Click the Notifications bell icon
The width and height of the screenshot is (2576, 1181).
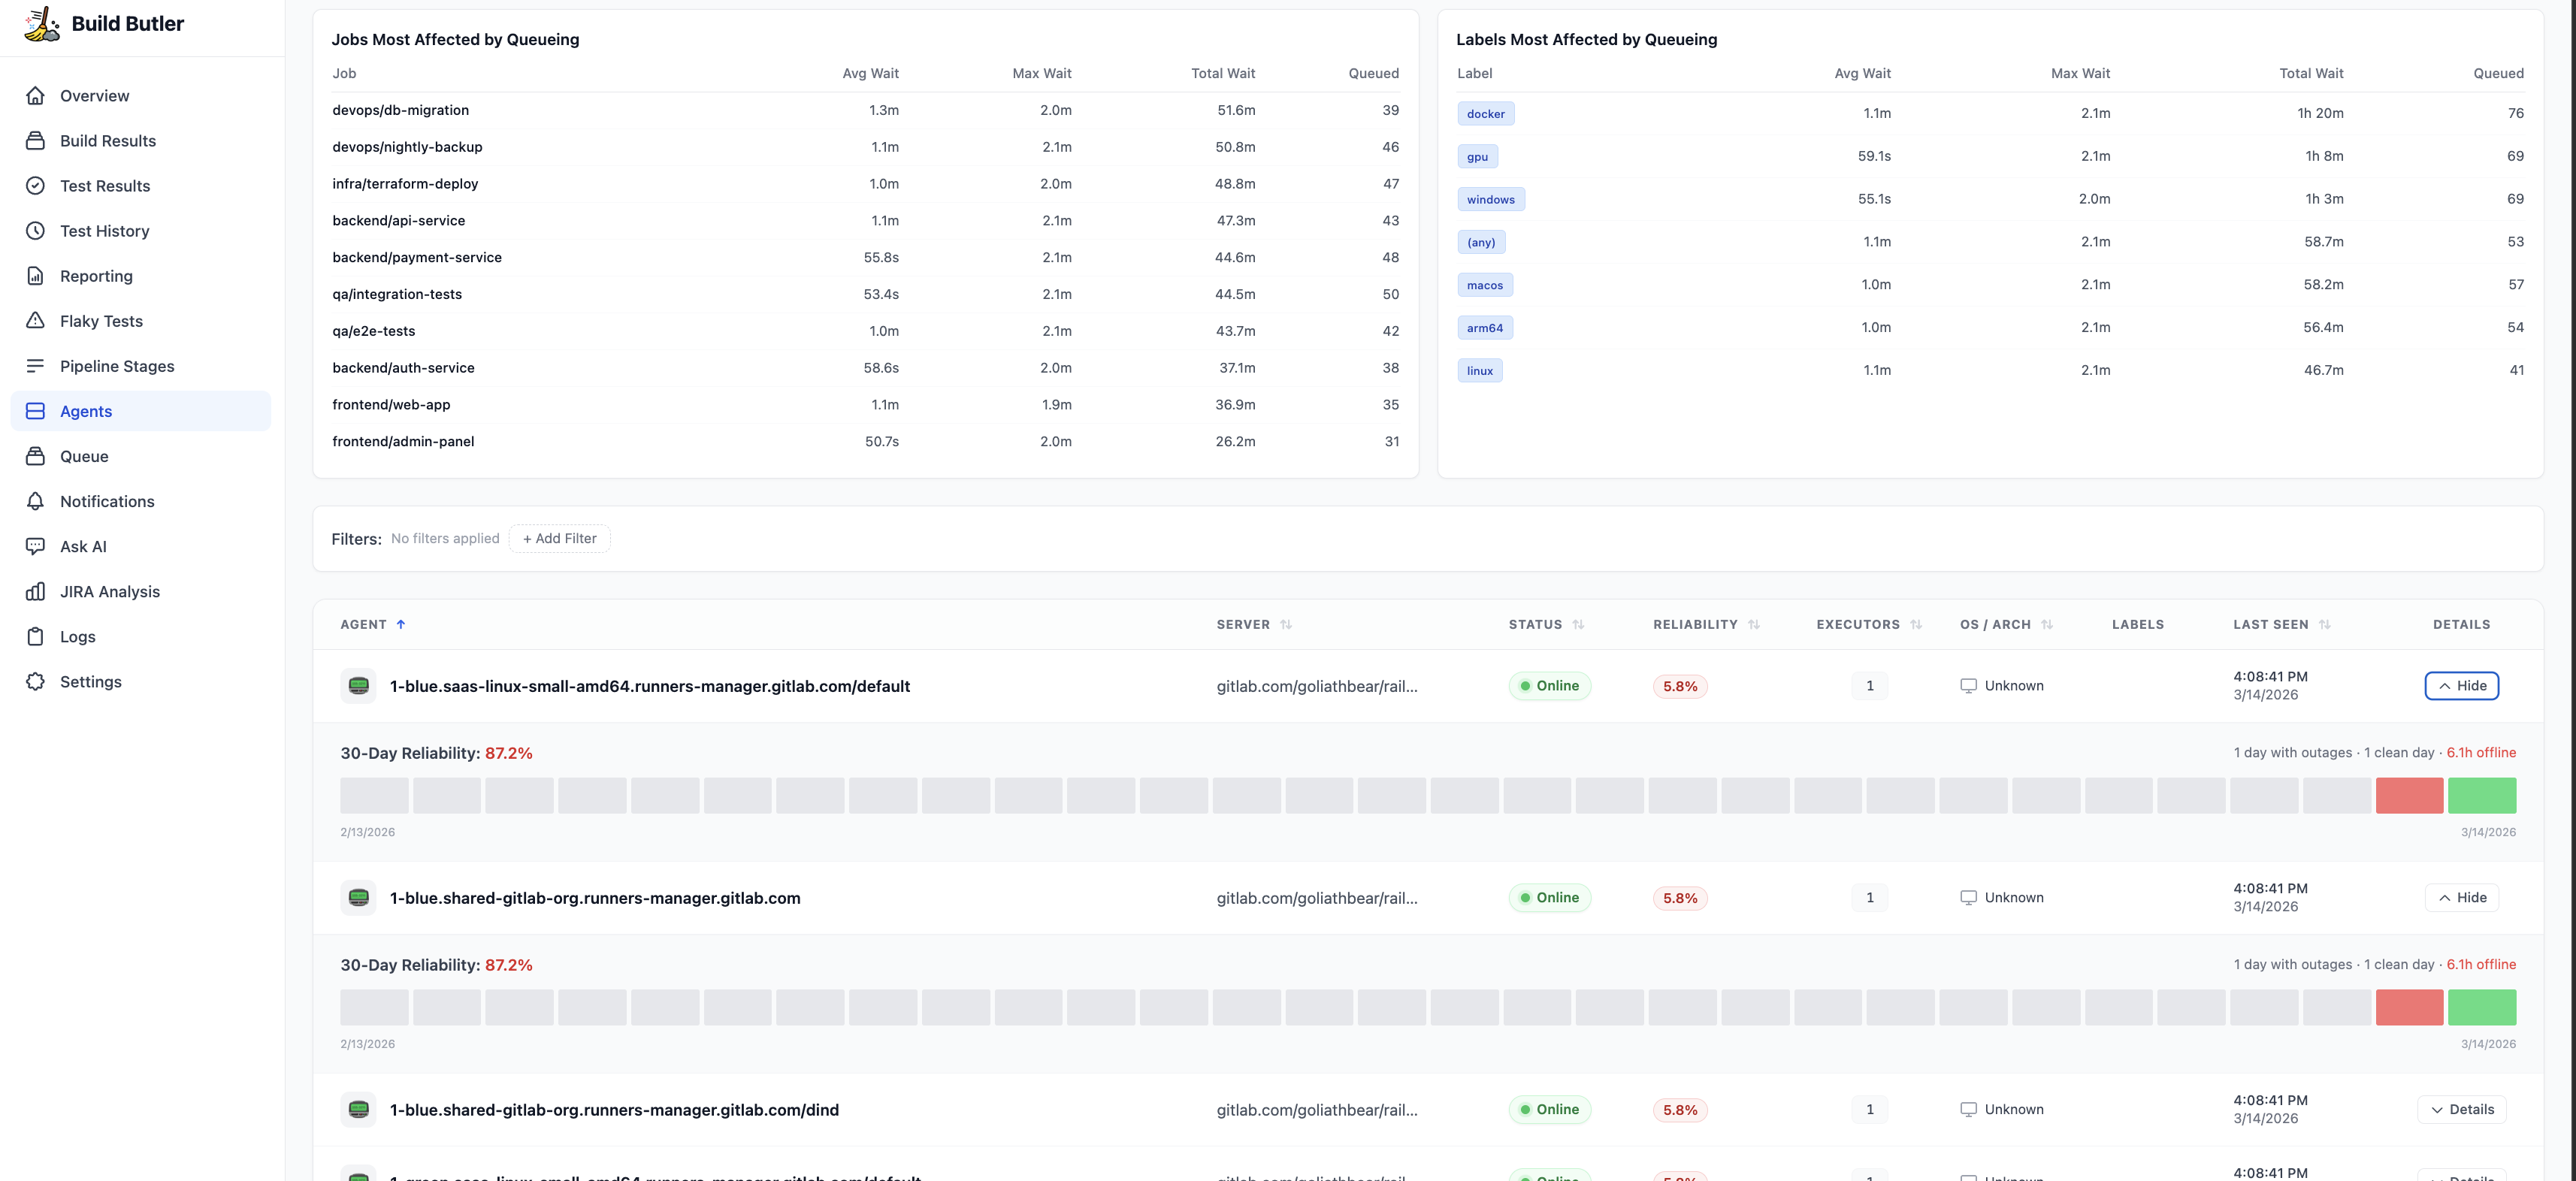click(35, 501)
